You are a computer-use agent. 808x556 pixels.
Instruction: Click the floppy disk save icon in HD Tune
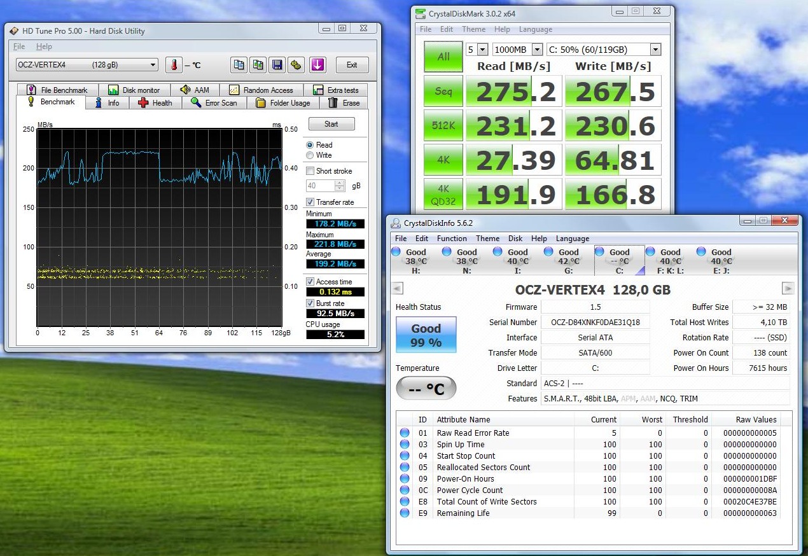277,64
